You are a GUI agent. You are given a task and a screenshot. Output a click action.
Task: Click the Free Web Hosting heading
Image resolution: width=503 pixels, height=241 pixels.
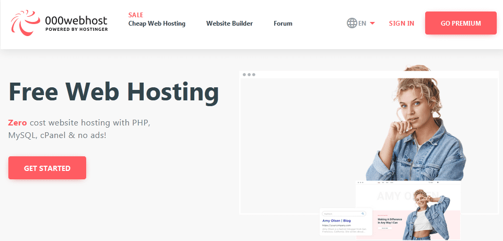tap(113, 93)
